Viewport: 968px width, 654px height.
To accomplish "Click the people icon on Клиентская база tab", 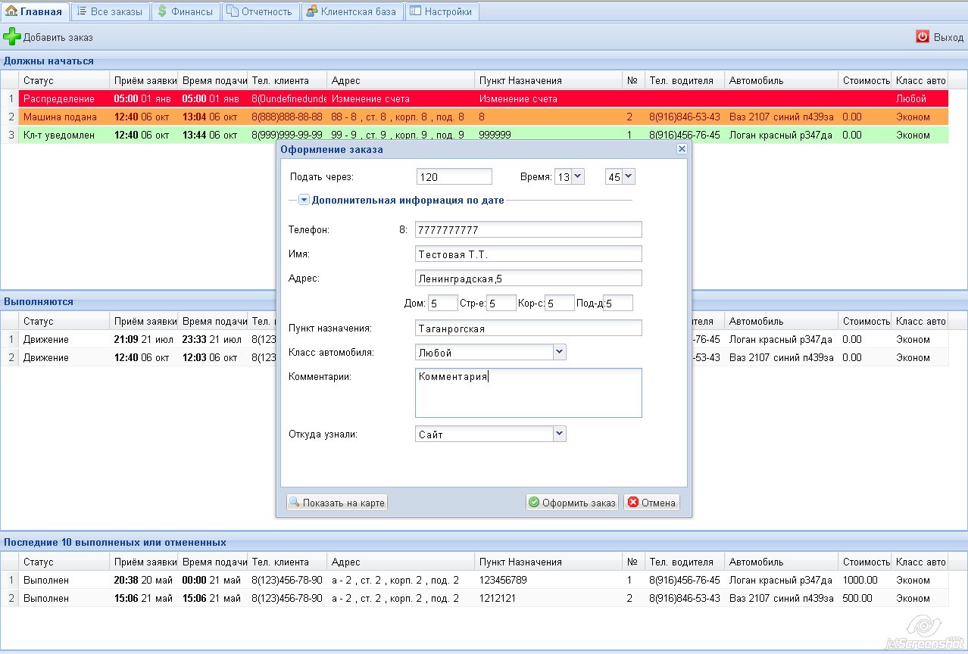I will click(311, 11).
